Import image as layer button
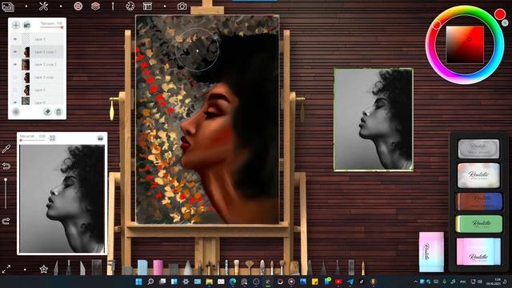512x288 pixels. tap(26, 25)
